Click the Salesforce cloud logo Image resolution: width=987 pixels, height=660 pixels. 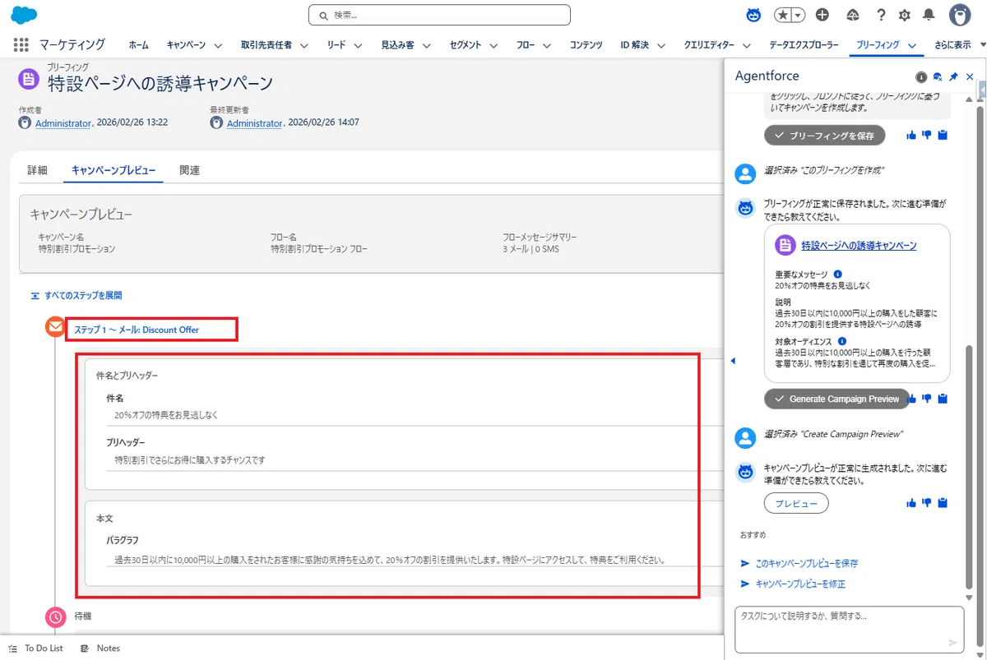pyautogui.click(x=24, y=15)
